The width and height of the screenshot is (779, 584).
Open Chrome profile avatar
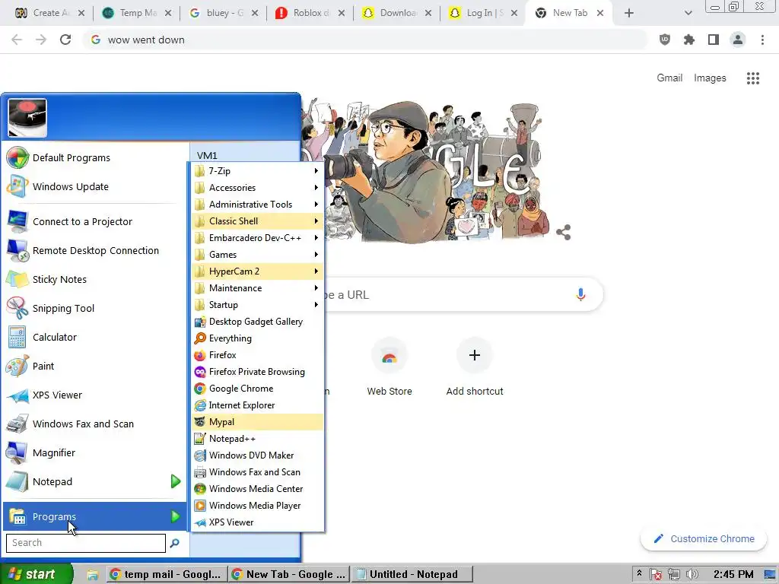point(738,40)
